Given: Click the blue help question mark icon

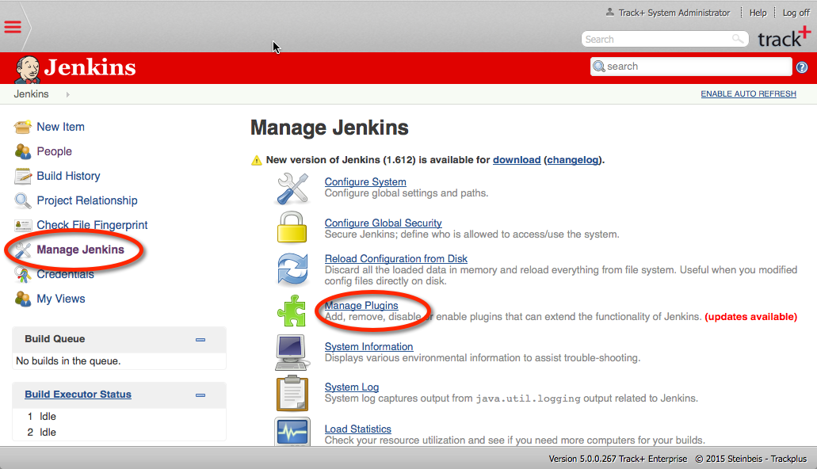Looking at the screenshot, I should click(801, 67).
